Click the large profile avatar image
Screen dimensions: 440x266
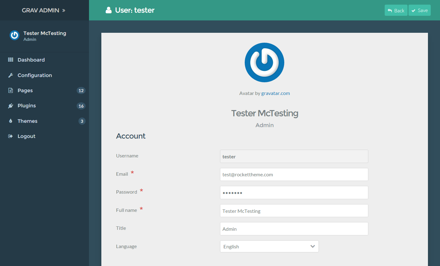coord(264,62)
